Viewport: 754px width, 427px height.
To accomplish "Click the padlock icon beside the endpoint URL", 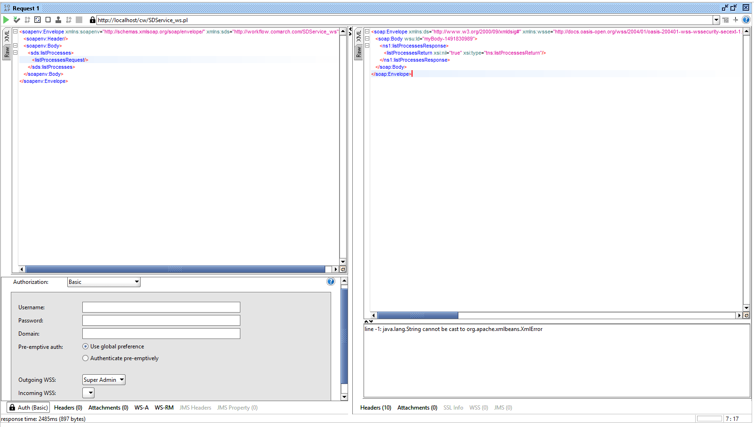I will [92, 20].
